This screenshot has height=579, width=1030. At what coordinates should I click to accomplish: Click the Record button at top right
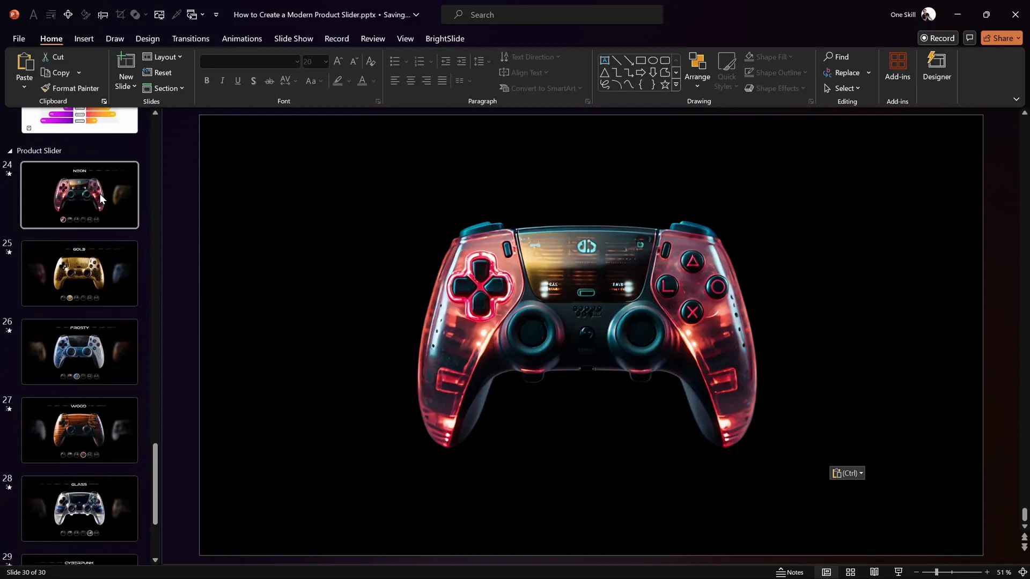click(x=938, y=38)
